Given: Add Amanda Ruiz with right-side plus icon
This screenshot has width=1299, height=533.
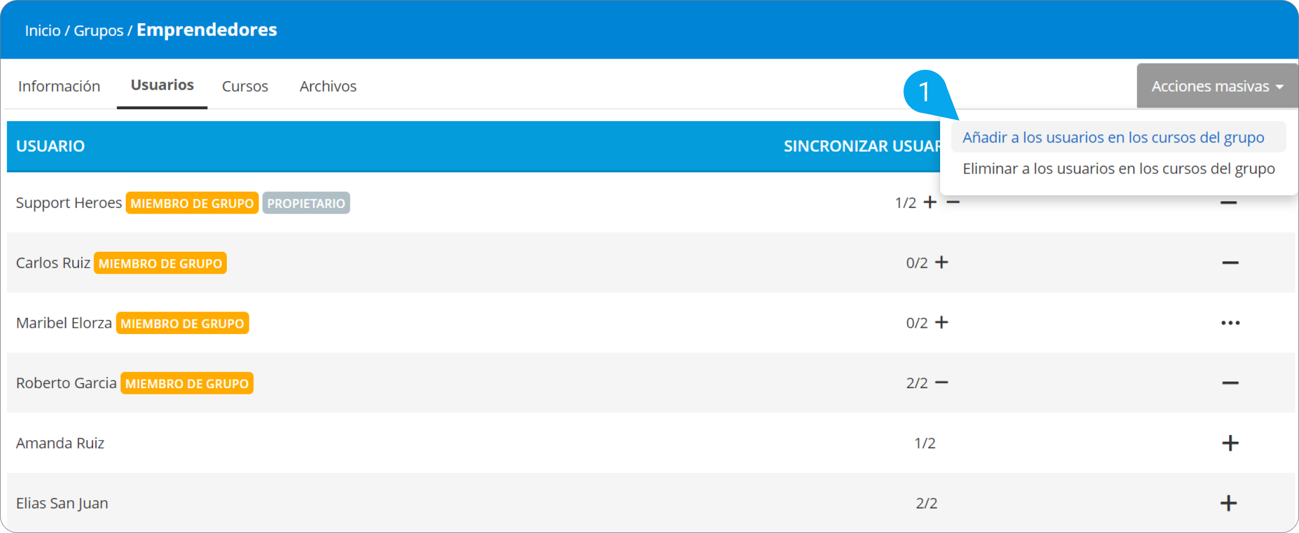Looking at the screenshot, I should (1230, 443).
